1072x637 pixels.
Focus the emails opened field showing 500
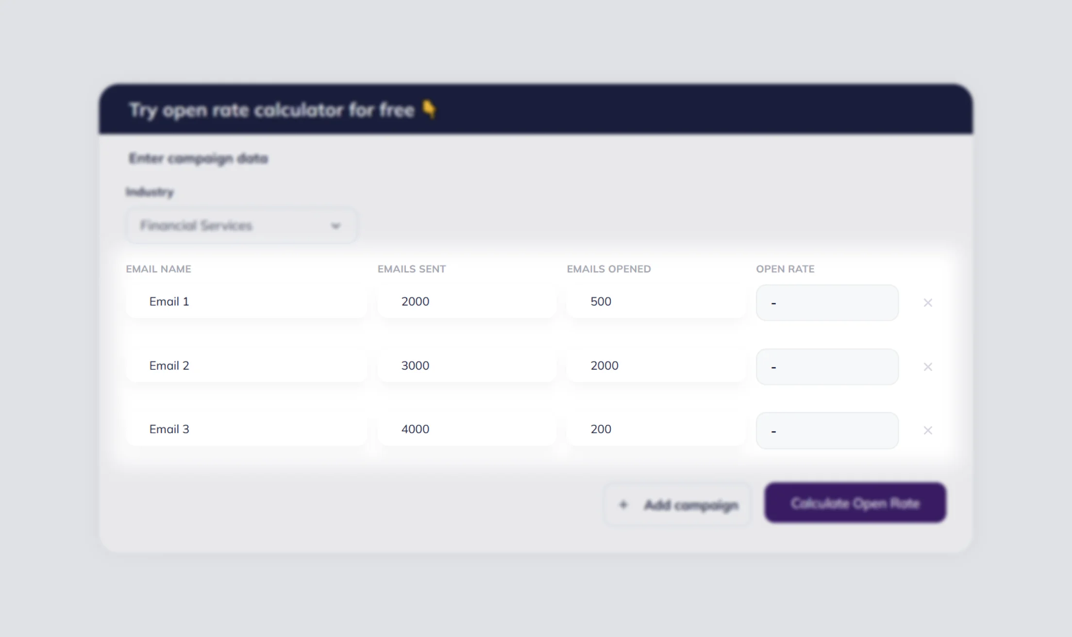656,302
